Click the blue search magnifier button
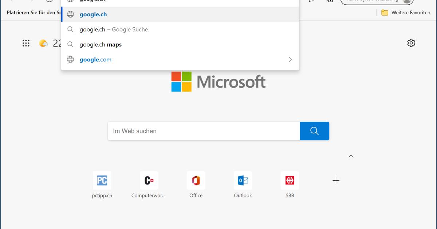 (x=314, y=131)
